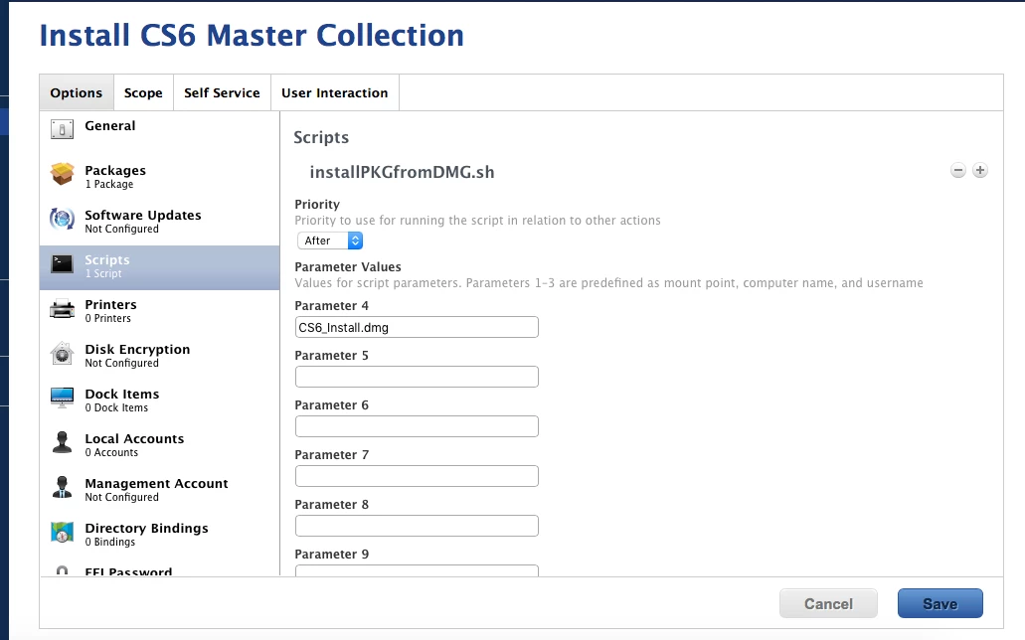Image resolution: width=1025 pixels, height=640 pixels.
Task: Select Management Account label
Action: point(156,483)
